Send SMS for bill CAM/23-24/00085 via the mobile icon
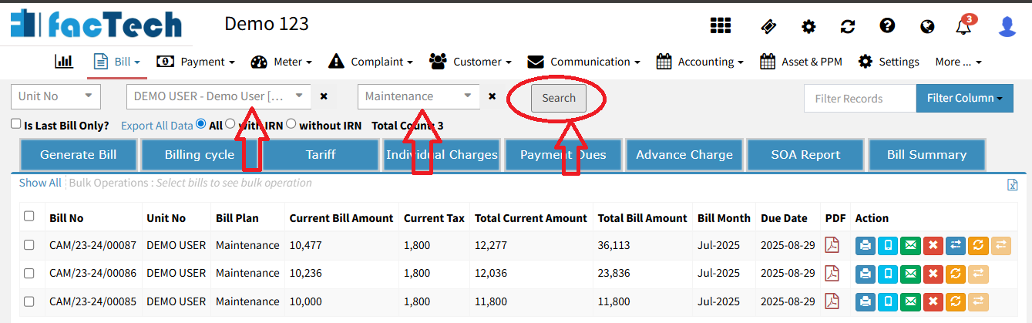The width and height of the screenshot is (1032, 323). (x=888, y=301)
